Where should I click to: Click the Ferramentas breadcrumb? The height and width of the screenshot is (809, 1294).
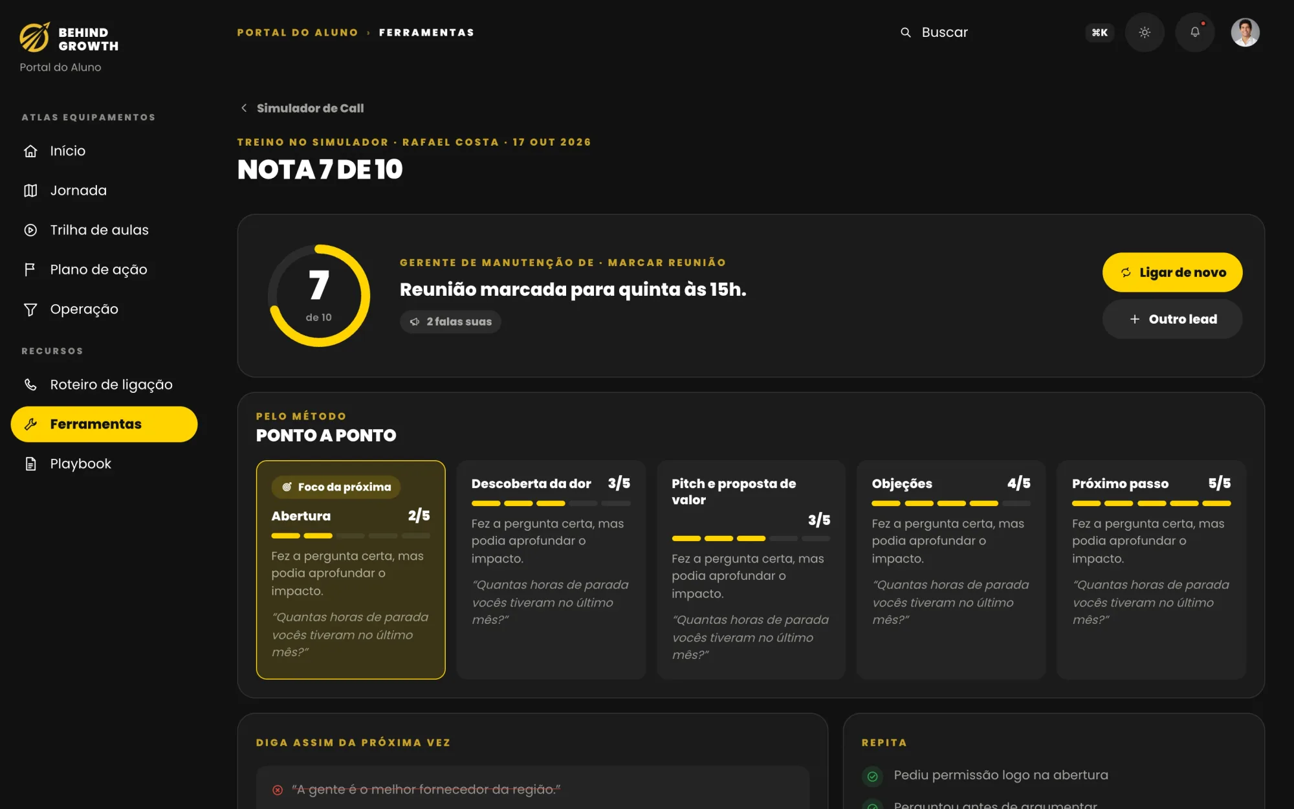pyautogui.click(x=426, y=32)
